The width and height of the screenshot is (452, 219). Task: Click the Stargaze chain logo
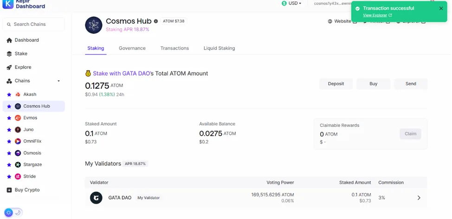point(18,165)
